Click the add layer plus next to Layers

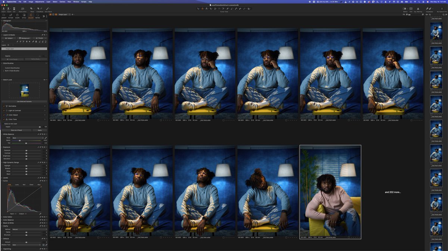click(9, 45)
